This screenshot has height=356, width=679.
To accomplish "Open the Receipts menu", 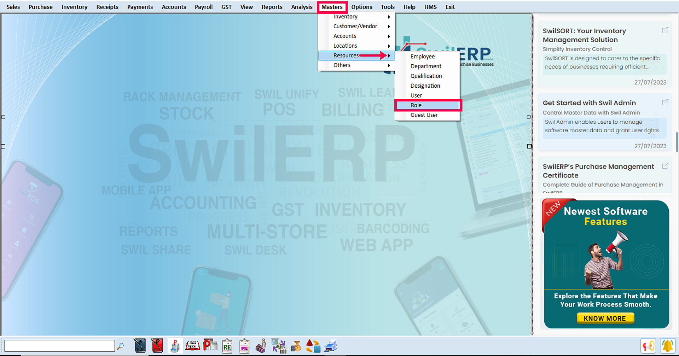I will (x=107, y=7).
